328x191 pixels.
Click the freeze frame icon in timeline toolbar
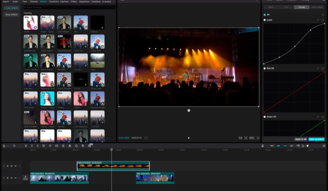[57, 146]
